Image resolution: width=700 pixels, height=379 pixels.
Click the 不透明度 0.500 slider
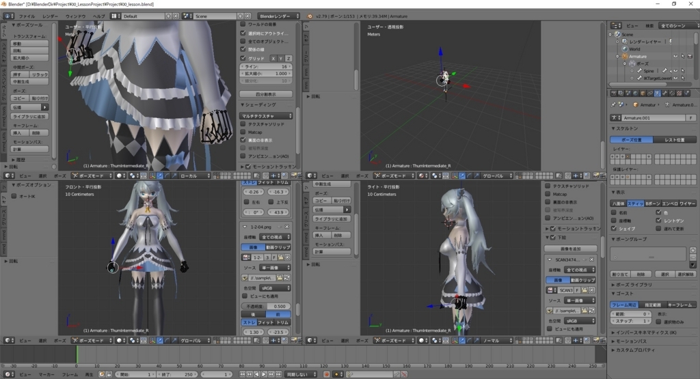click(x=266, y=307)
